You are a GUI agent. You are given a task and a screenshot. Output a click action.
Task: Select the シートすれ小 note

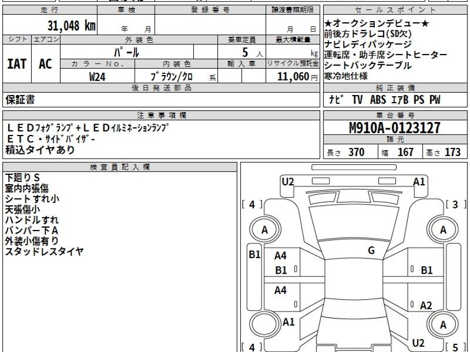click(32, 199)
